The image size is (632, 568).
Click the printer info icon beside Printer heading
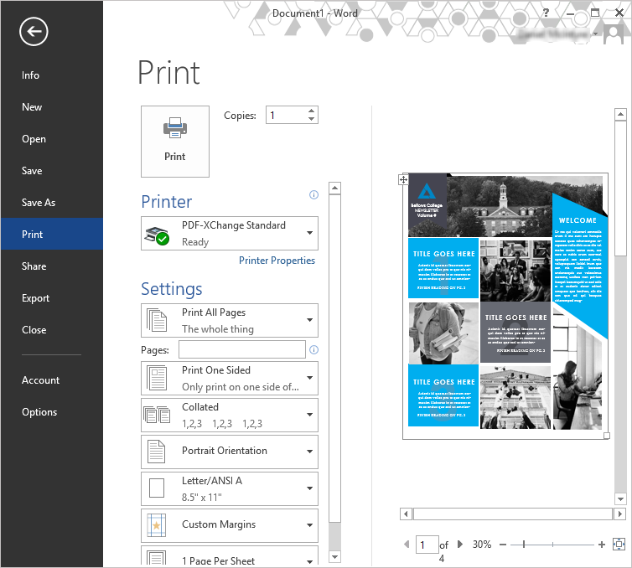(313, 194)
